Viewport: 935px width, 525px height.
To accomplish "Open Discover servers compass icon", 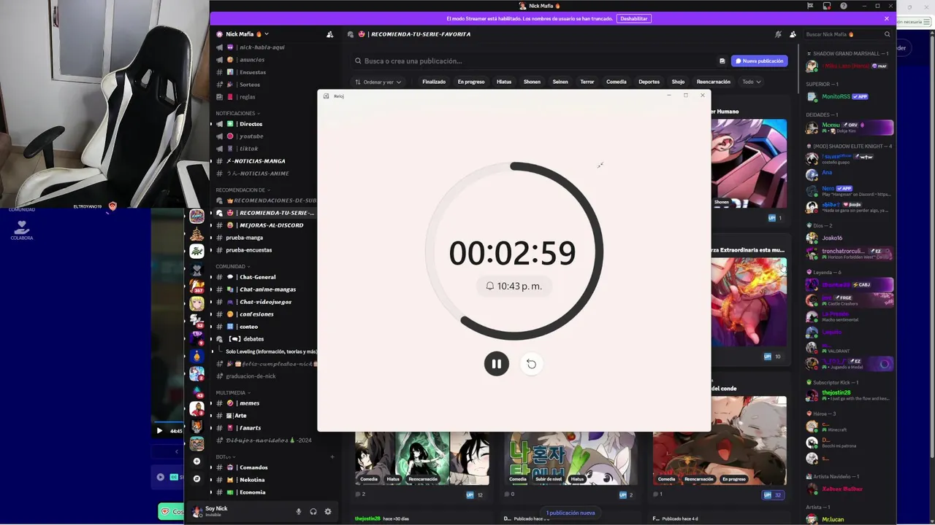I will pyautogui.click(x=196, y=479).
